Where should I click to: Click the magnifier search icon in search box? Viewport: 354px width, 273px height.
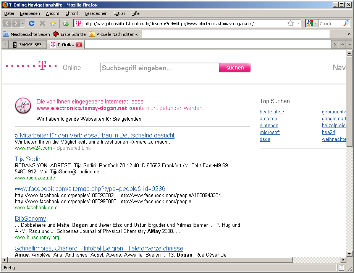[x=346, y=24]
